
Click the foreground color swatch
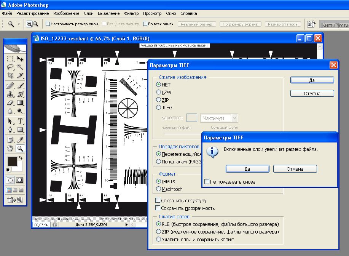[x=12, y=162]
